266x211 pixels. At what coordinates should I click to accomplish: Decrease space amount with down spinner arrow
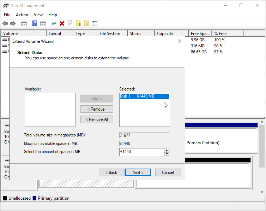[167, 154]
